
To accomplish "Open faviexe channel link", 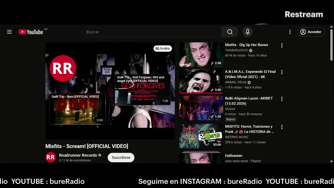I will point(230,109).
